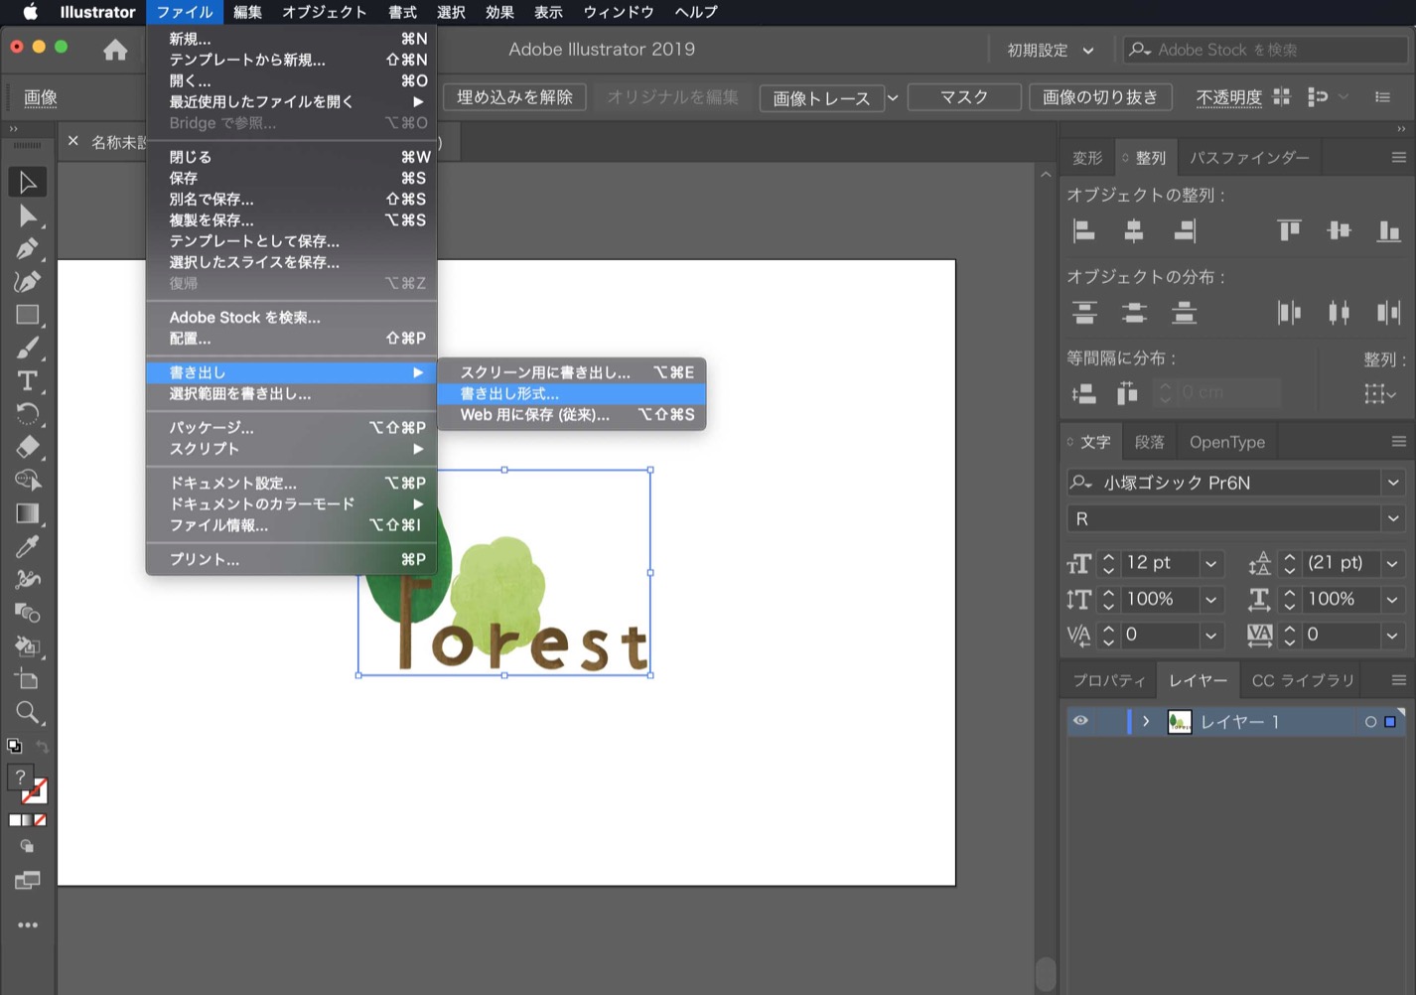
Task: Select the Pen tool
Action: [x=27, y=249]
